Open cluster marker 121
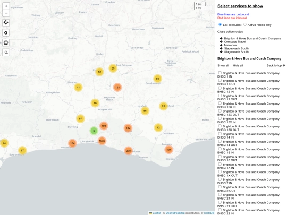Viewport: 287px width, 215px height. coord(117,87)
